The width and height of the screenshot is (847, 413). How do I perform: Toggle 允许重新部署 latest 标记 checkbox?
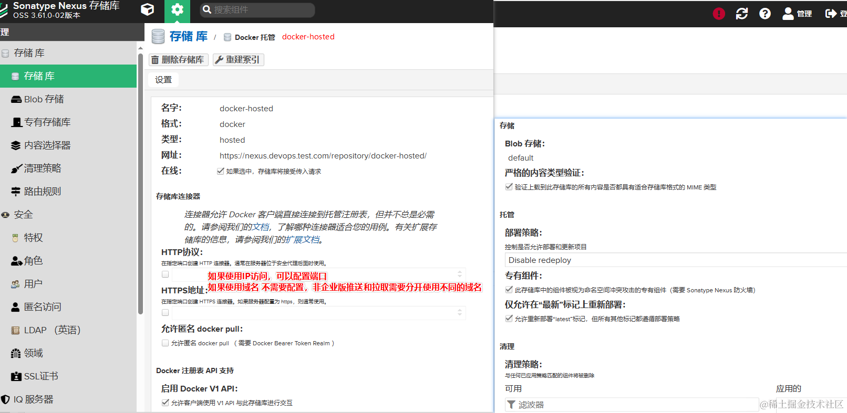pyautogui.click(x=509, y=319)
